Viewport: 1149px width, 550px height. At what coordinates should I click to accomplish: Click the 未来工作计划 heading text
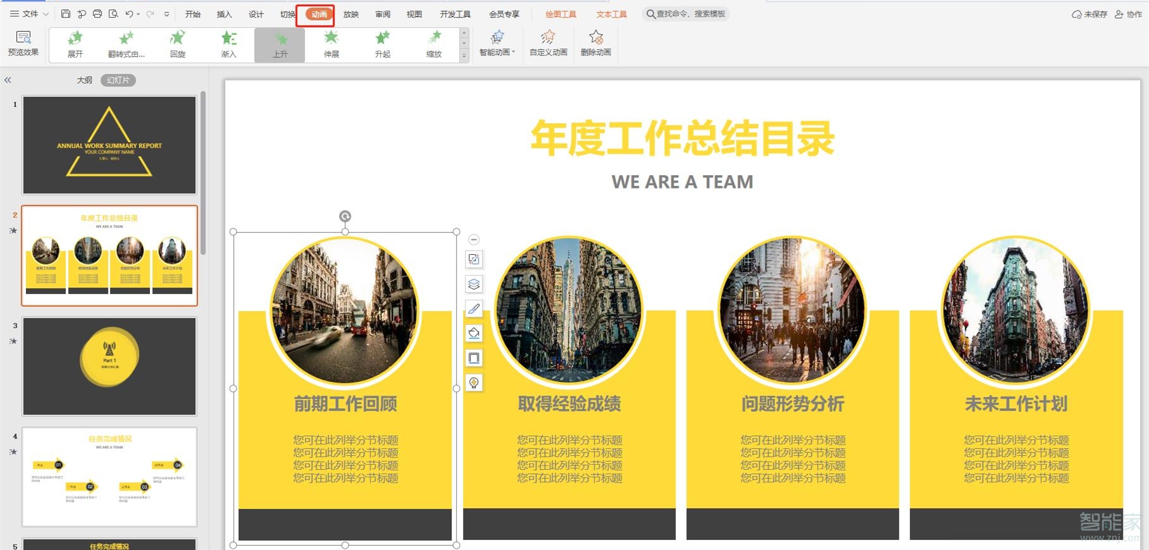(x=1016, y=404)
